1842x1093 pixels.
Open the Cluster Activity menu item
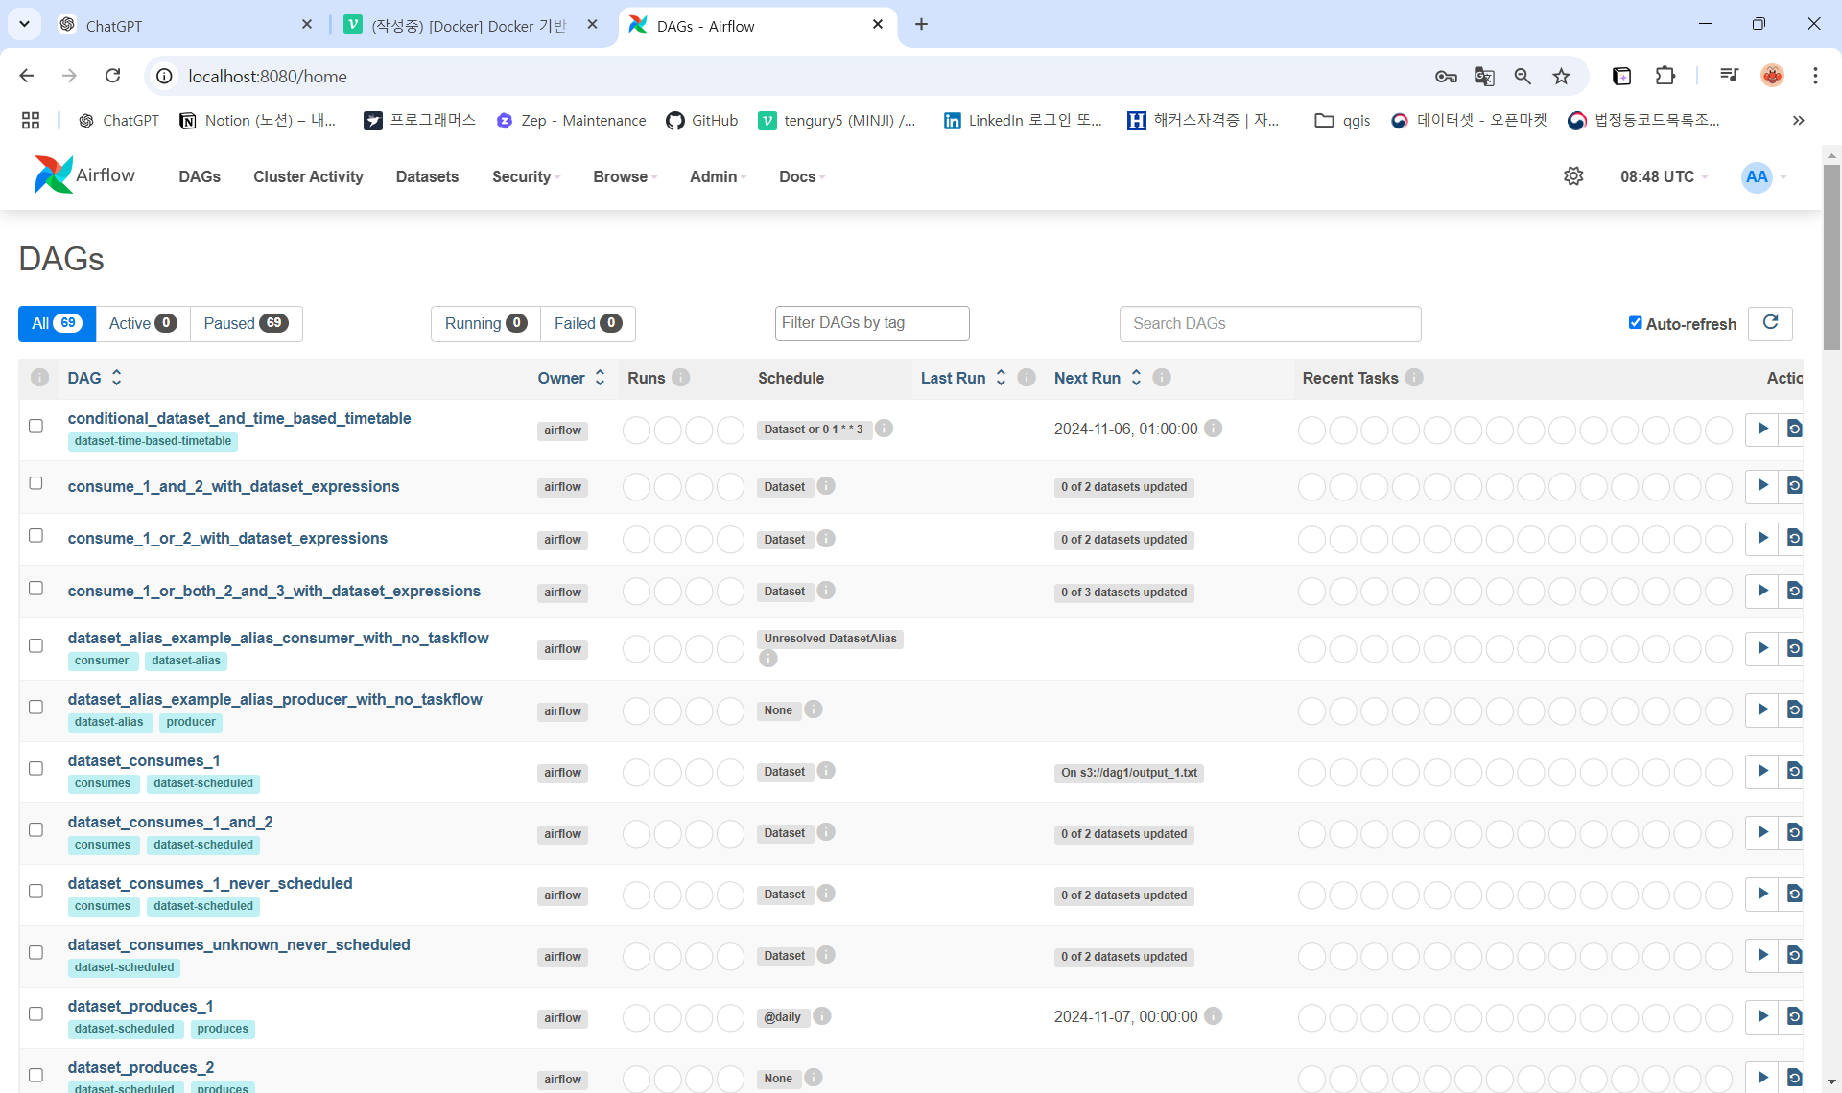tap(308, 176)
